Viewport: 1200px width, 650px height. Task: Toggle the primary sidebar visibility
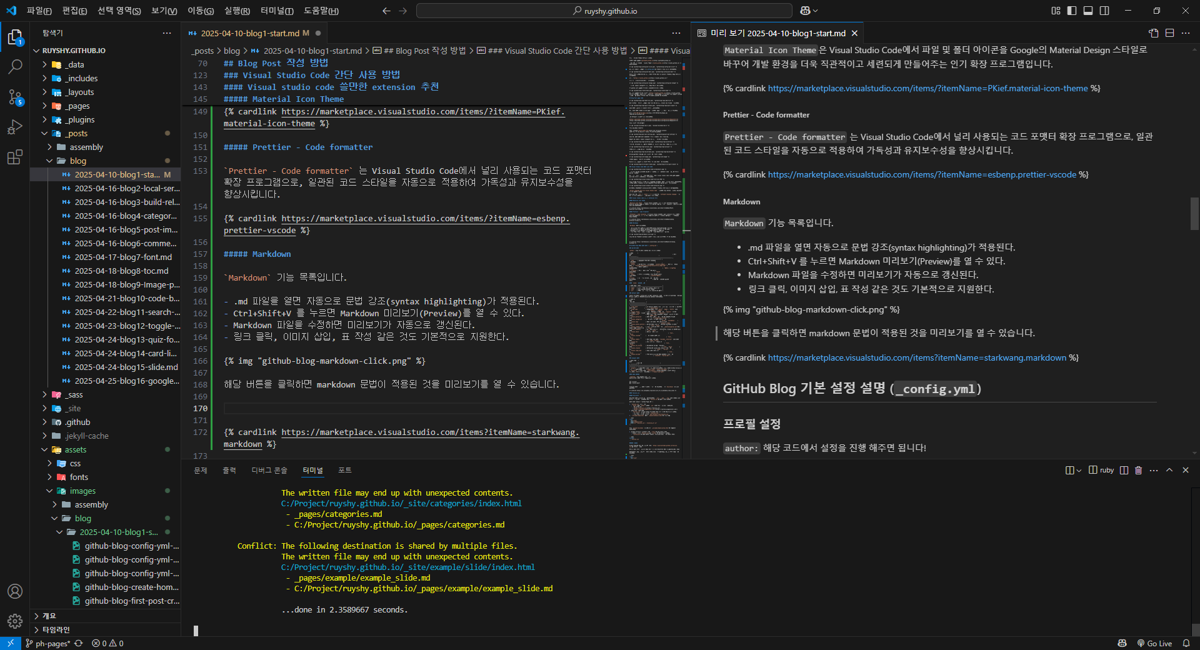click(1071, 11)
